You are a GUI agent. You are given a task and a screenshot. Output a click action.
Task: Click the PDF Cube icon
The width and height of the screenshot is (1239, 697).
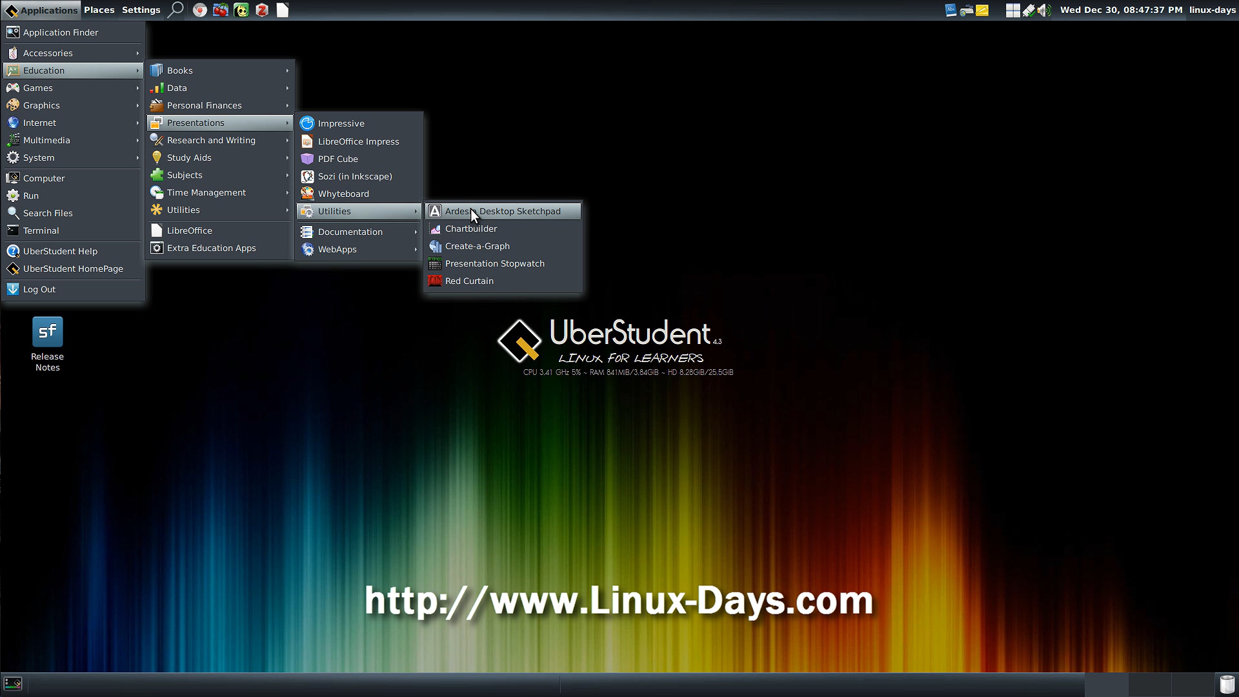coord(307,159)
